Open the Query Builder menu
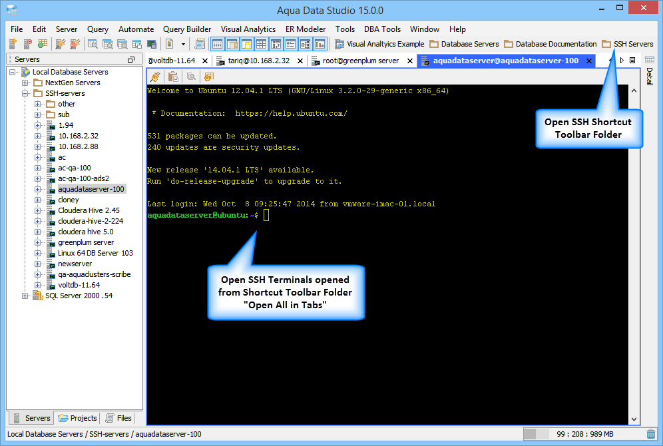Screen dimensions: 663x446 (x=187, y=29)
